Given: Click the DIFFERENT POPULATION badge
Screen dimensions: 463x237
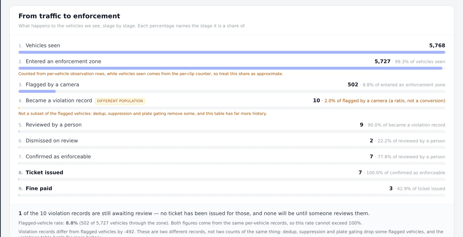Looking at the screenshot, I should (120, 101).
